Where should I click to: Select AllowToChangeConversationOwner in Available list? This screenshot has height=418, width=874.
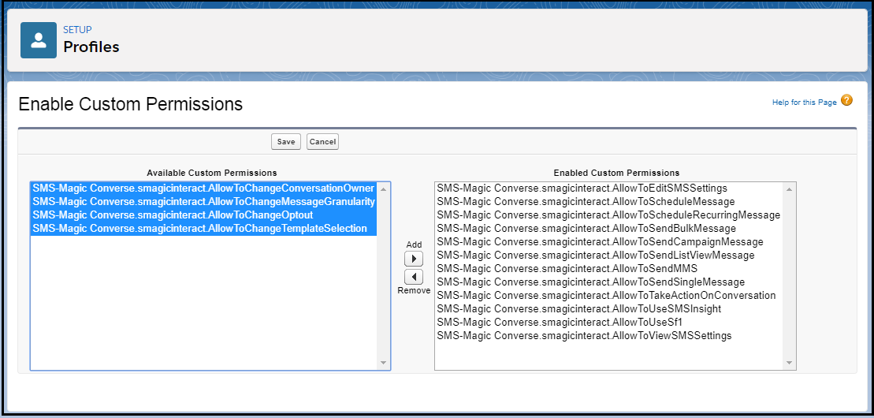point(203,188)
